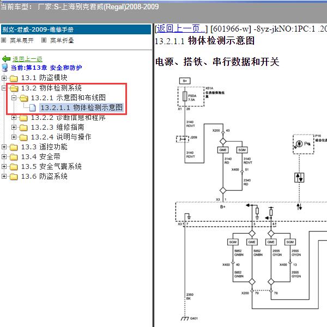Open 13.5 安全气囊系统 tree item
327x327 pixels.
click(x=51, y=166)
